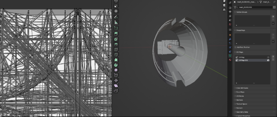This screenshot has width=277, height=117.
Task: Open the Modifiers wrench tab
Action: [x=230, y=39]
